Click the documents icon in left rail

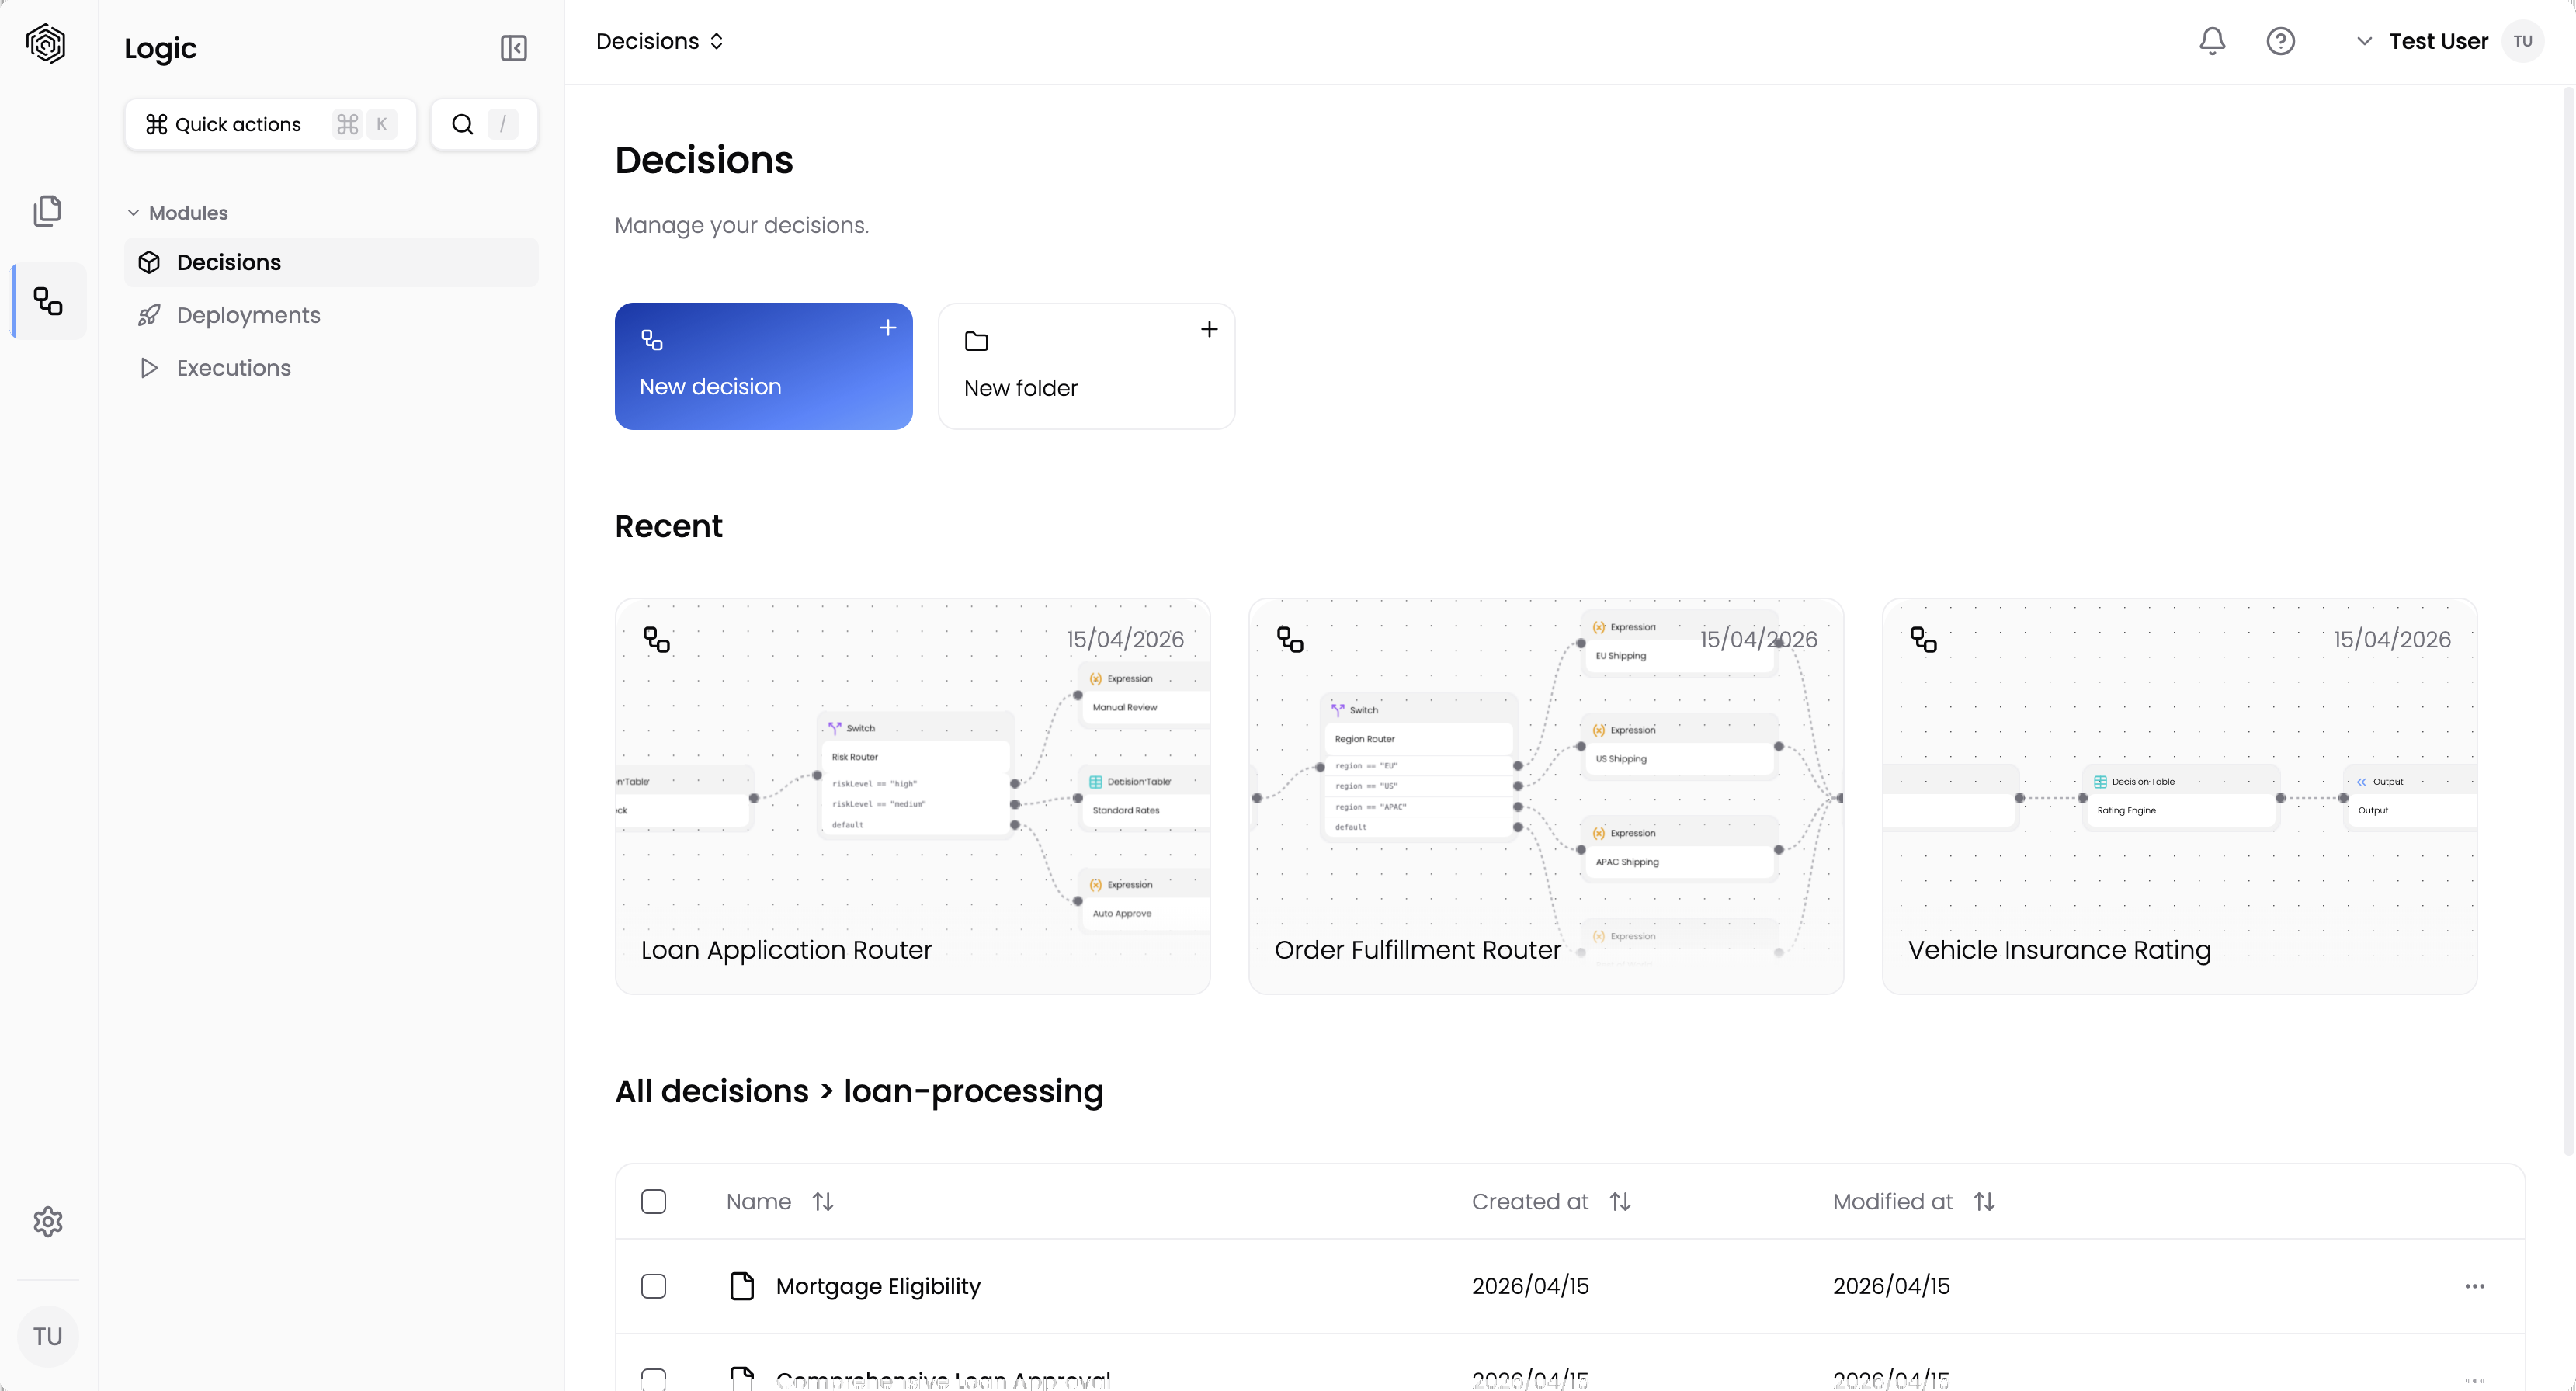pos(48,211)
